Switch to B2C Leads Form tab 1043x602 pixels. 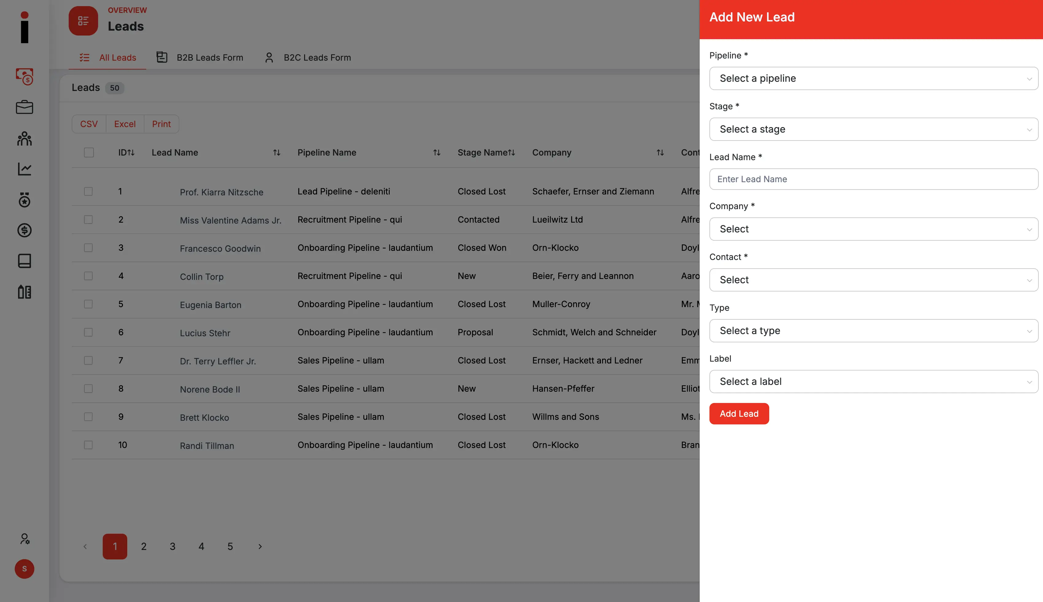308,58
